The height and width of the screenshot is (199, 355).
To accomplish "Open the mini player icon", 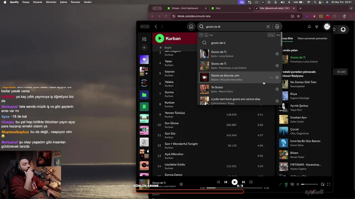I will (x=323, y=184).
